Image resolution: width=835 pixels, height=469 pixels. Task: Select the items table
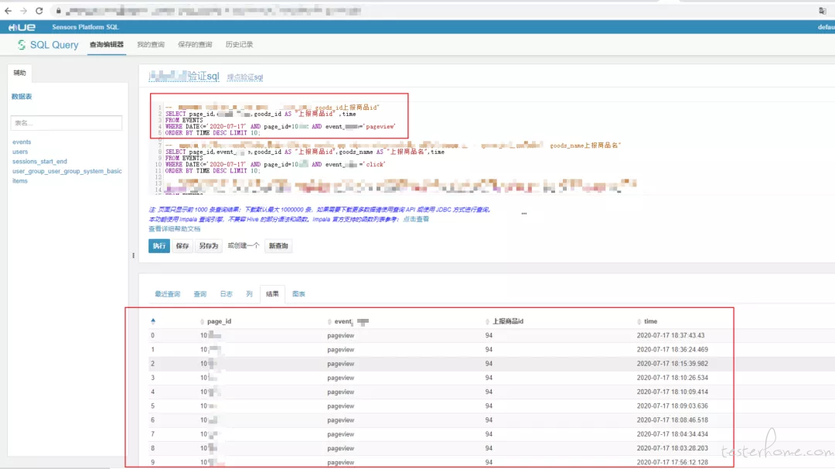click(19, 181)
